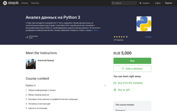Click the gift box icon
The width and height of the screenshot is (177, 111).
[115, 90]
